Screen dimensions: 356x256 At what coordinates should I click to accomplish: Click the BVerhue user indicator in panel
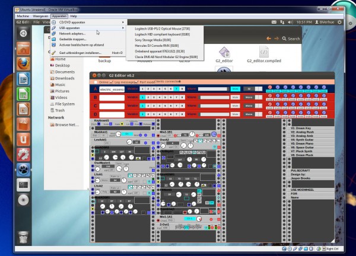point(325,22)
